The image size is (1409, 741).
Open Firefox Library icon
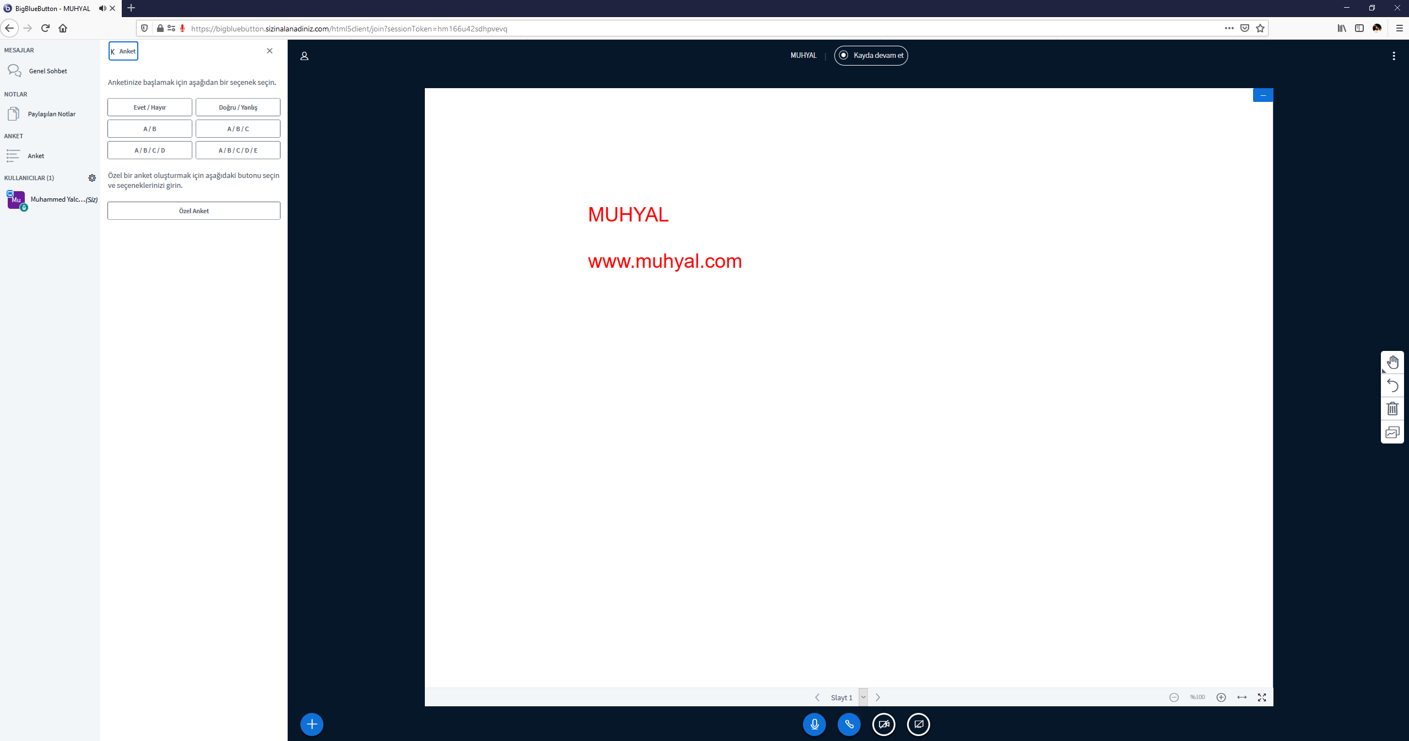[1342, 28]
